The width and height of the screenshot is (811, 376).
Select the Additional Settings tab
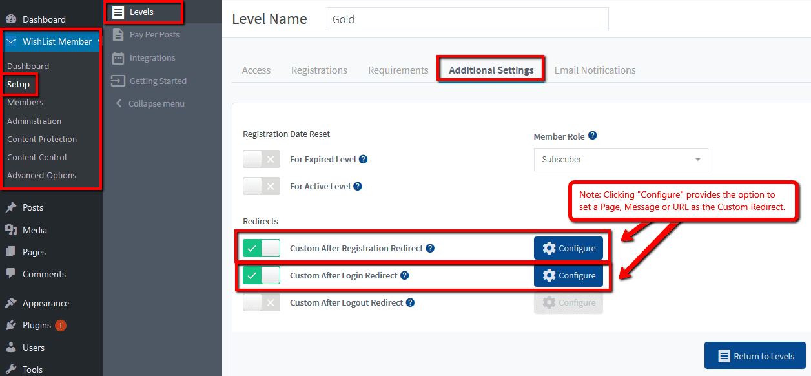coord(491,70)
